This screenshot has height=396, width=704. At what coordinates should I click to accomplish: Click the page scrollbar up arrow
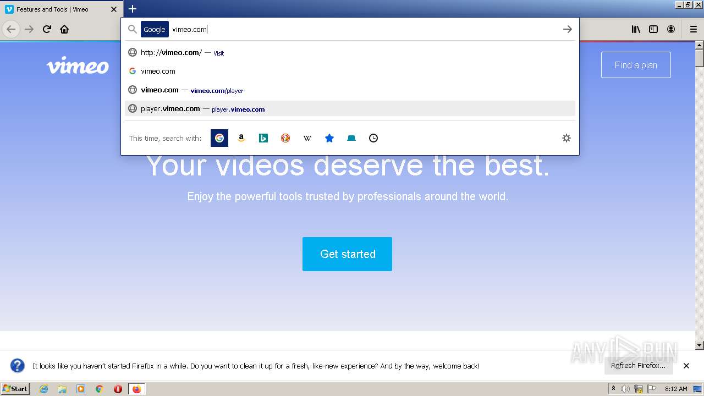point(700,46)
